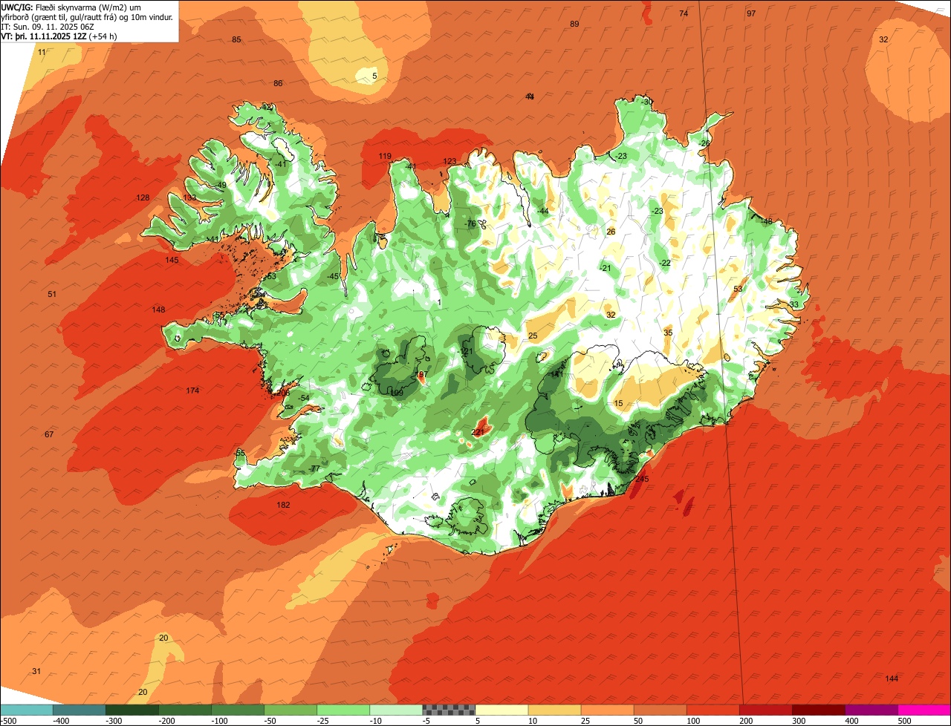951x726 pixels.
Task: Click the map value 1 in central Iceland
Action: tap(439, 302)
